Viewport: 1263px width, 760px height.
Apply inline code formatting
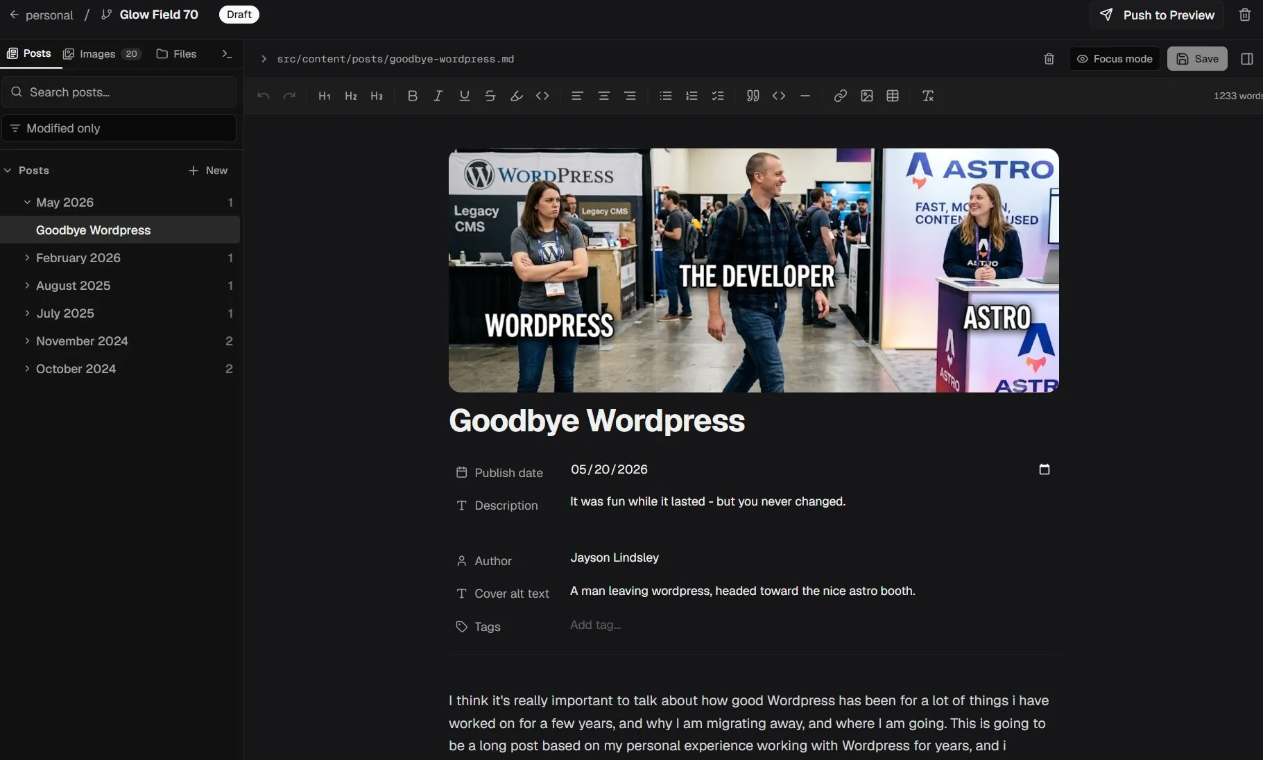click(542, 96)
